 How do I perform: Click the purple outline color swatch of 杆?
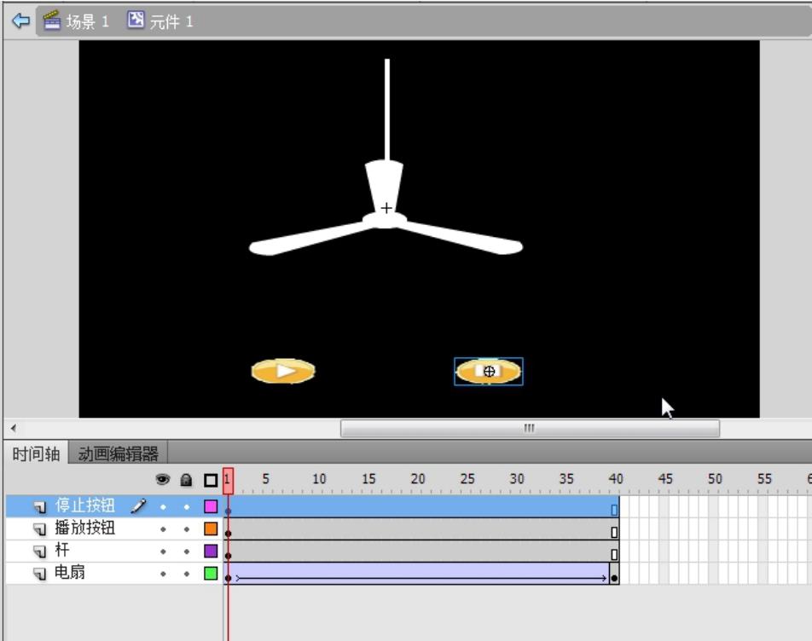tap(211, 551)
